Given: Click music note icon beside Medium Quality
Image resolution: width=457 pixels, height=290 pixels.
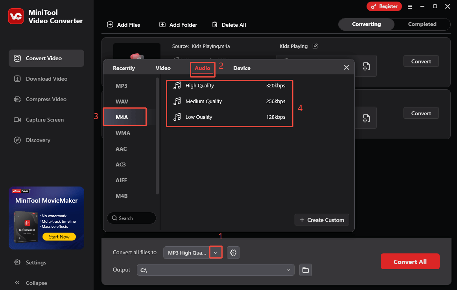Looking at the screenshot, I should [x=177, y=101].
